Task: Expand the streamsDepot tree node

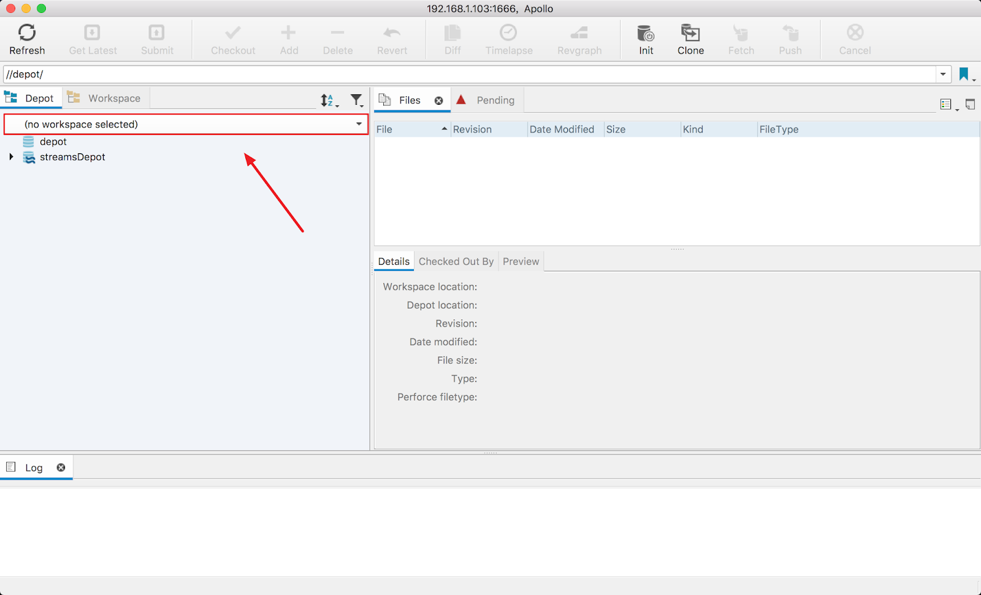Action: click(x=11, y=157)
